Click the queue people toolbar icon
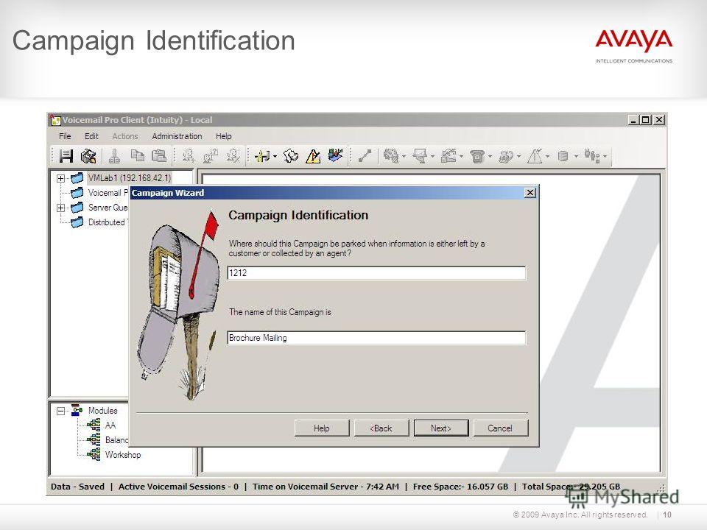 pyautogui.click(x=591, y=156)
